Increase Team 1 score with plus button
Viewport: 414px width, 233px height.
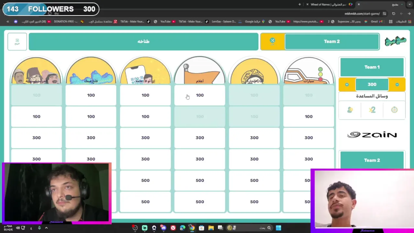(x=347, y=84)
